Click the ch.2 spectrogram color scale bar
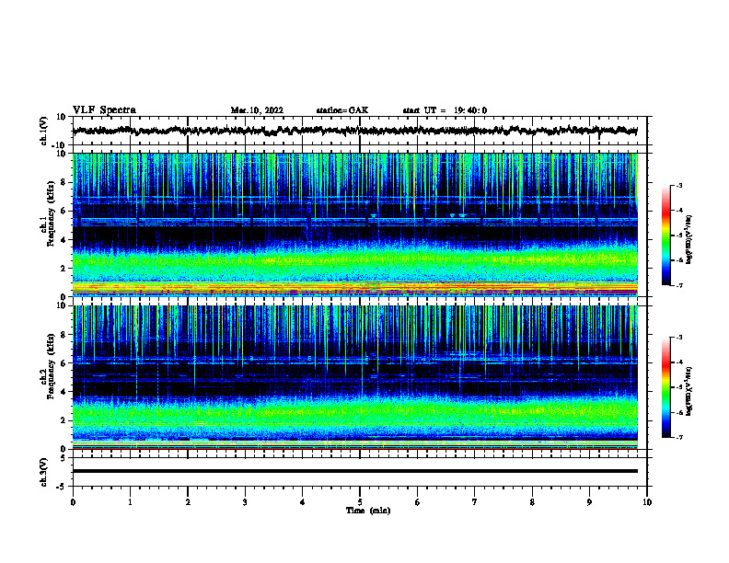This screenshot has width=729, height=563. pos(665,387)
